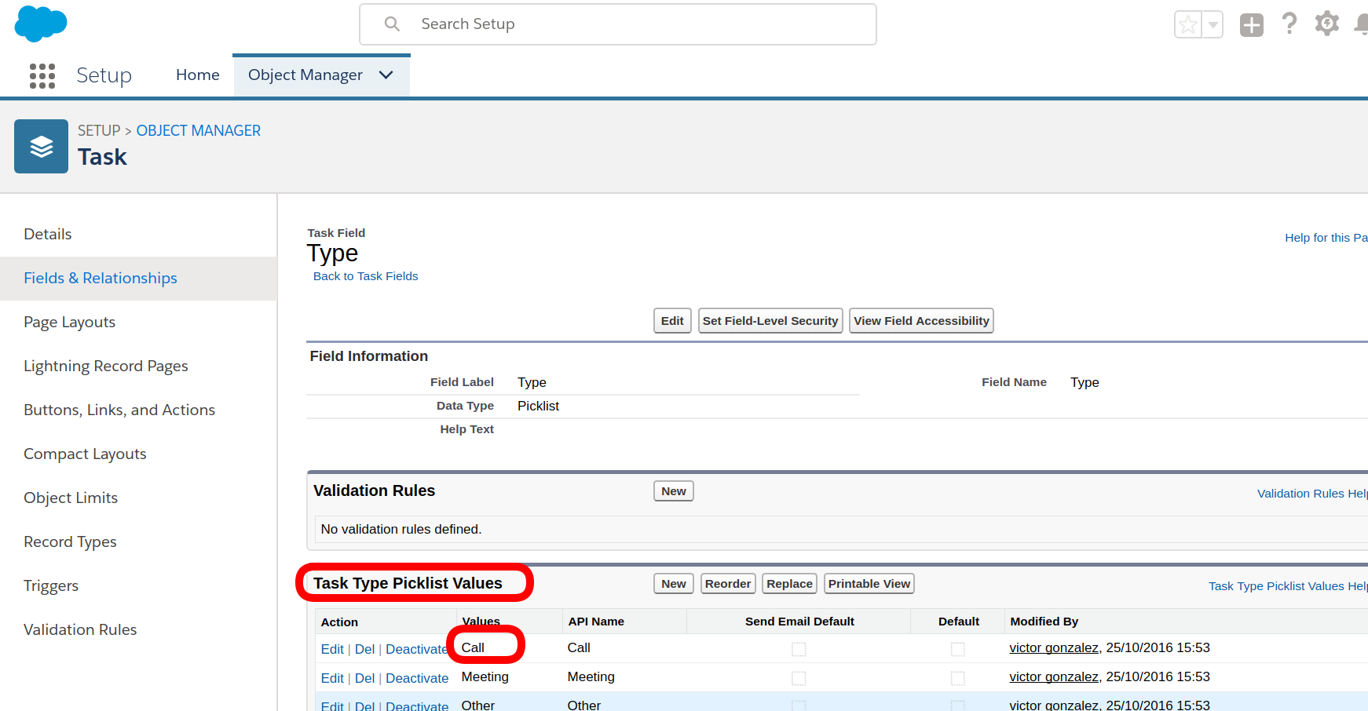Image resolution: width=1368 pixels, height=711 pixels.
Task: Click the Reorder picklist values button
Action: (727, 584)
